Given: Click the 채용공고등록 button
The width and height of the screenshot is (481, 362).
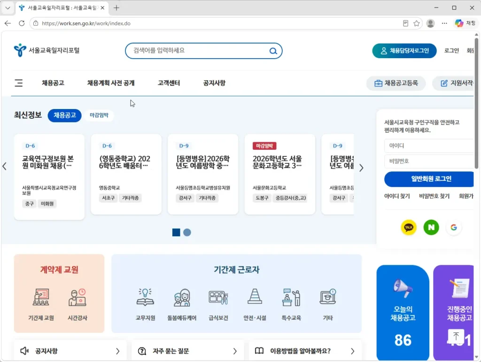Looking at the screenshot, I should pyautogui.click(x=396, y=83).
